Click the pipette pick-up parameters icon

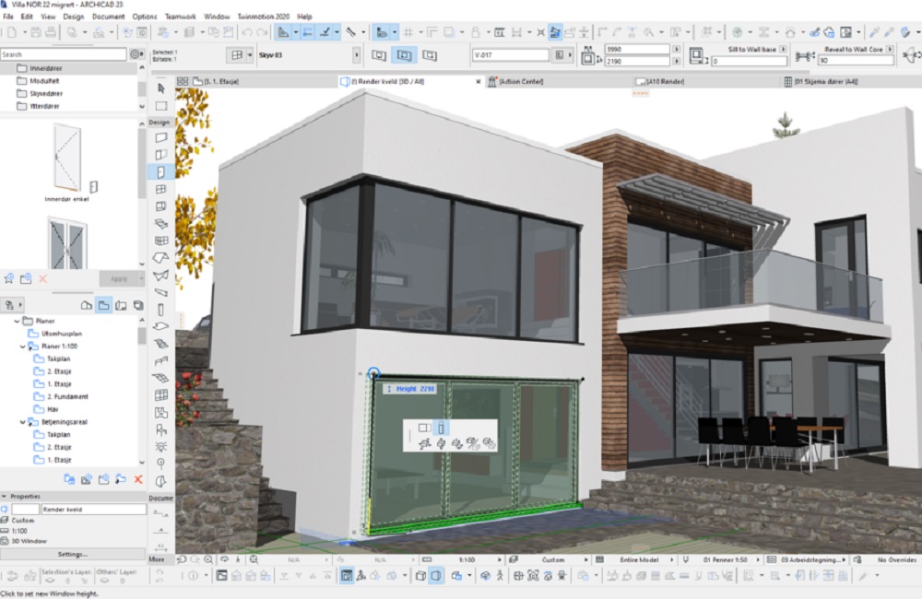pos(875,32)
